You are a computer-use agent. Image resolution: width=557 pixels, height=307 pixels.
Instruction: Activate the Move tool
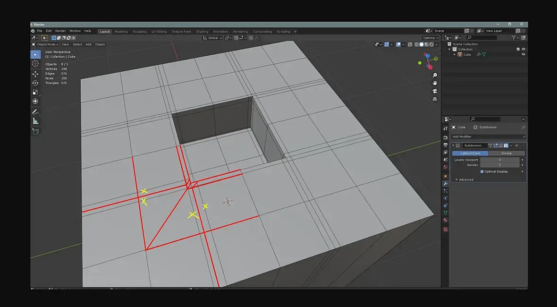(x=35, y=74)
